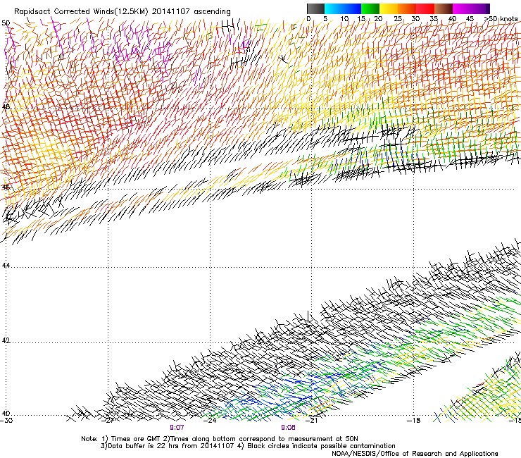Click the longitude label -18
The width and height of the screenshot is (521, 458).
[414, 421]
